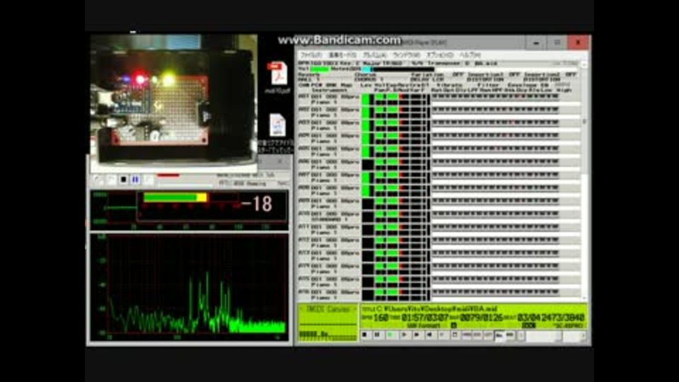Click the blue pause button in the spectrum analyzer
The image size is (679, 382).
point(136,179)
